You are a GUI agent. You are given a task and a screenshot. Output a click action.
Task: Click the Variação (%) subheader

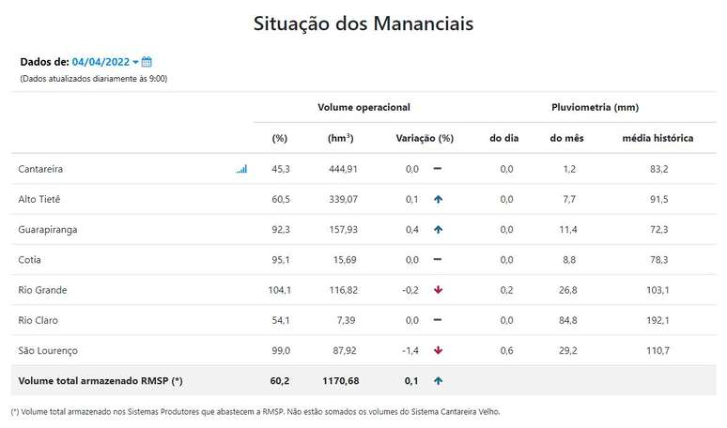point(426,138)
